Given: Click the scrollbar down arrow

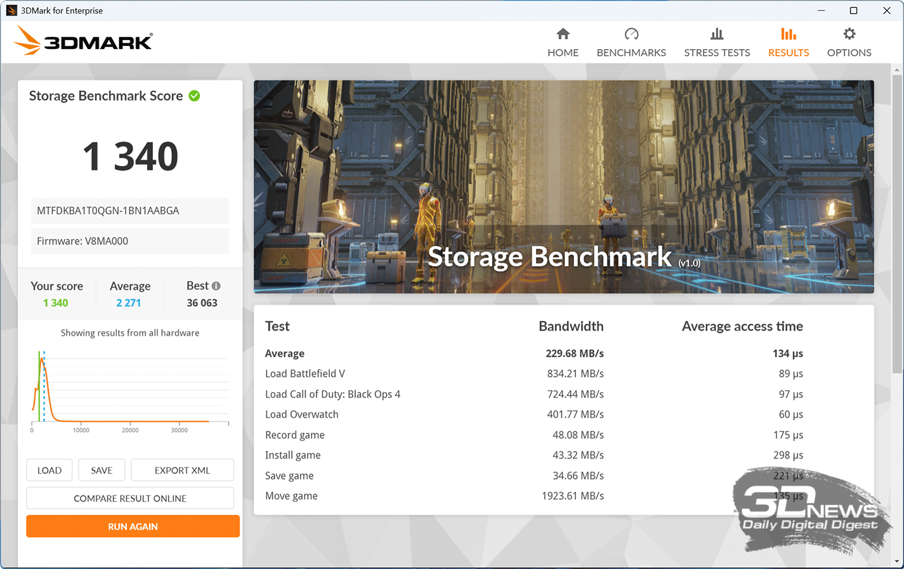Looking at the screenshot, I should pyautogui.click(x=897, y=562).
